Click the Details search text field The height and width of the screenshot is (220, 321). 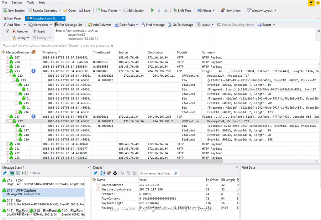[156, 173]
